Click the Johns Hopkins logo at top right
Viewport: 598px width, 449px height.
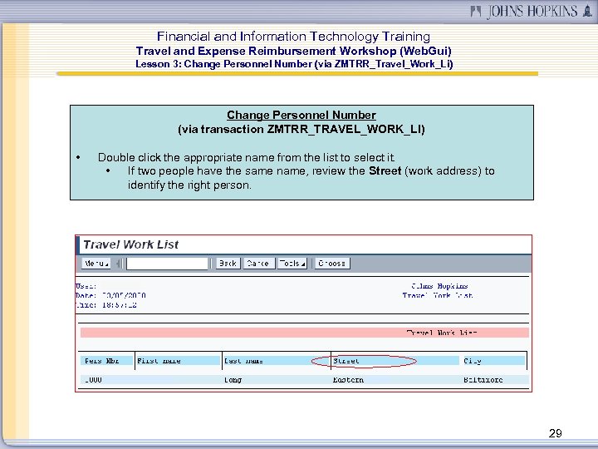pyautogui.click(x=532, y=11)
